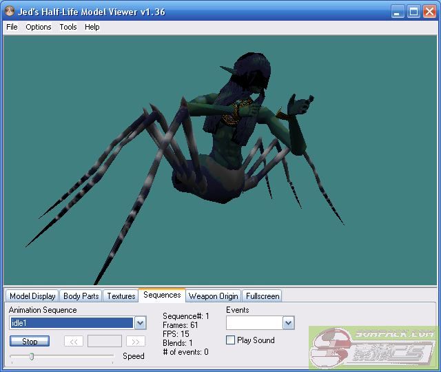This screenshot has height=372, width=441.
Task: Open the Options menu
Action: tap(39, 27)
